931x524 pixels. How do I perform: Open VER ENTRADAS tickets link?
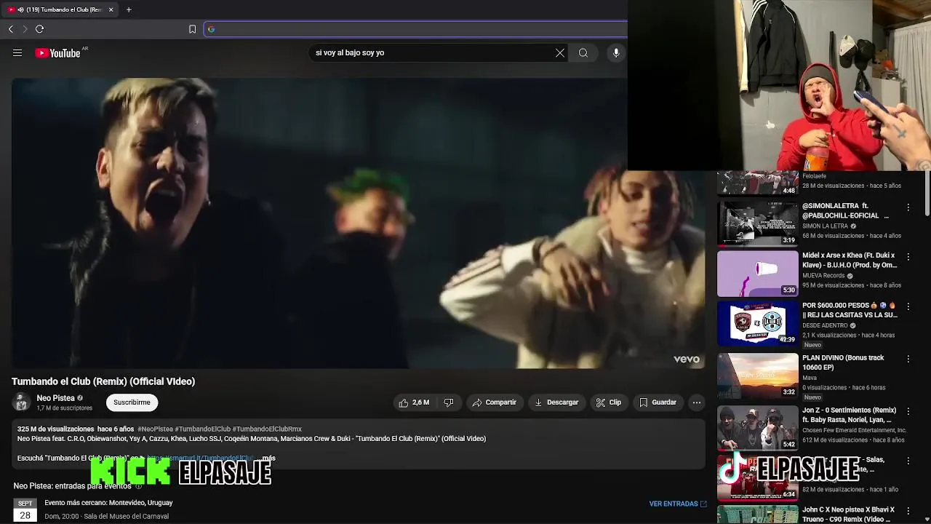678,504
